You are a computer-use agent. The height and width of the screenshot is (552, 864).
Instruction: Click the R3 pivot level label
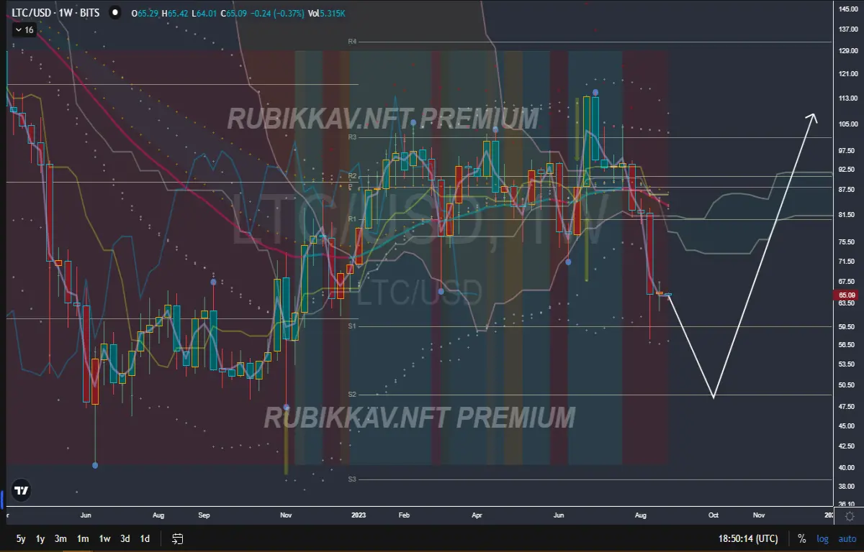click(352, 137)
